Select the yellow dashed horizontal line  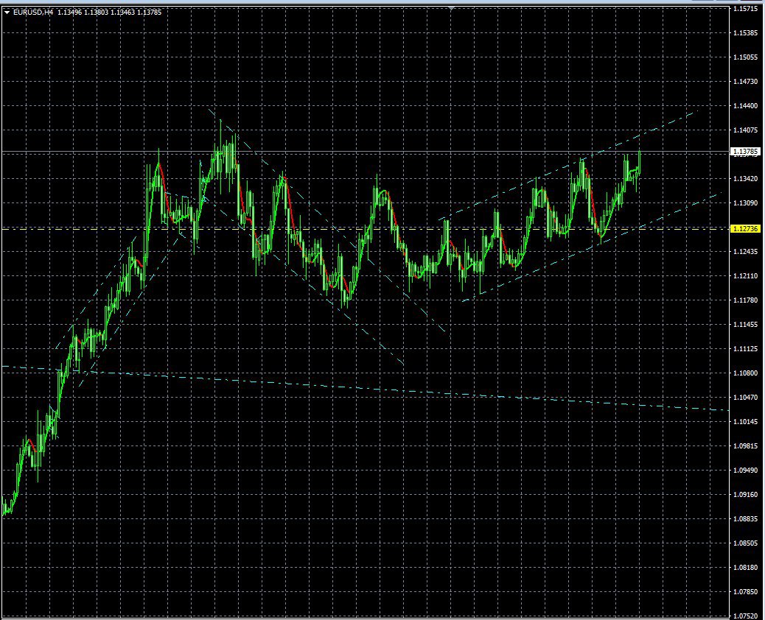(x=365, y=228)
